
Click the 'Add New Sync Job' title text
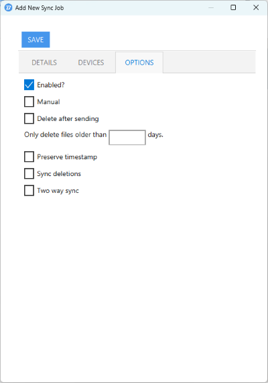(40, 8)
